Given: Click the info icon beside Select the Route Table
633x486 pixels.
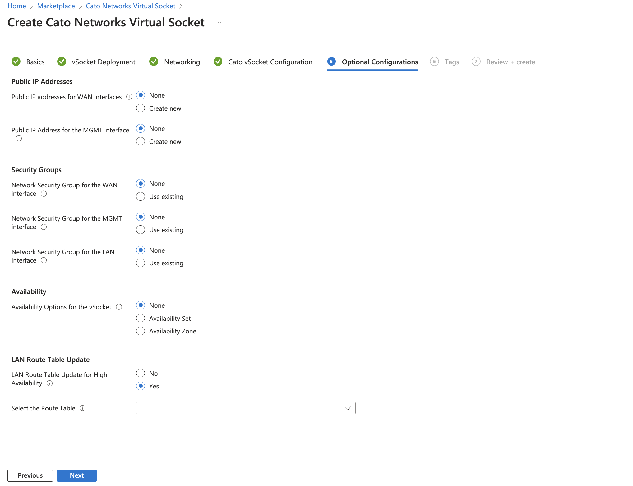Looking at the screenshot, I should (83, 408).
